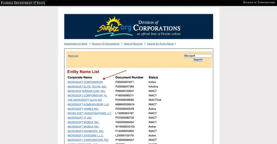Viewport: 277px width, 144px height.
Task: Select document number L13000063187
Action: tap(125, 113)
